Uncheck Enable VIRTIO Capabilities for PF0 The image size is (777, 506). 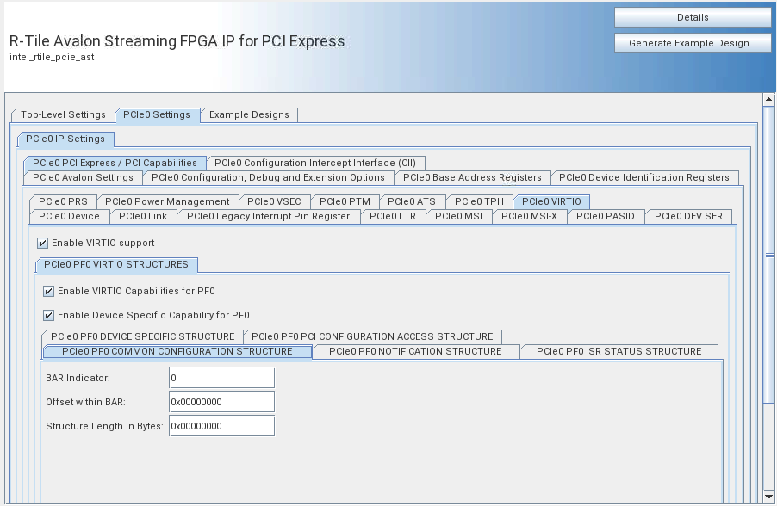(x=48, y=291)
